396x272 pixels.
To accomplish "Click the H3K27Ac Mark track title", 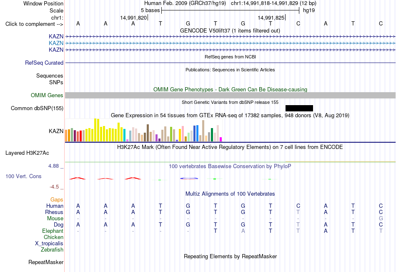I will 230,147.
